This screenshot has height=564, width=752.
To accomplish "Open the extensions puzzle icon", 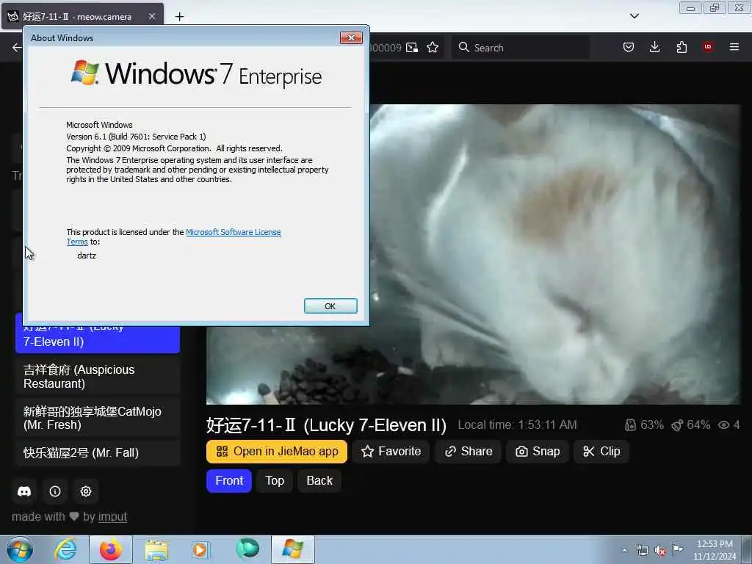I will (681, 47).
